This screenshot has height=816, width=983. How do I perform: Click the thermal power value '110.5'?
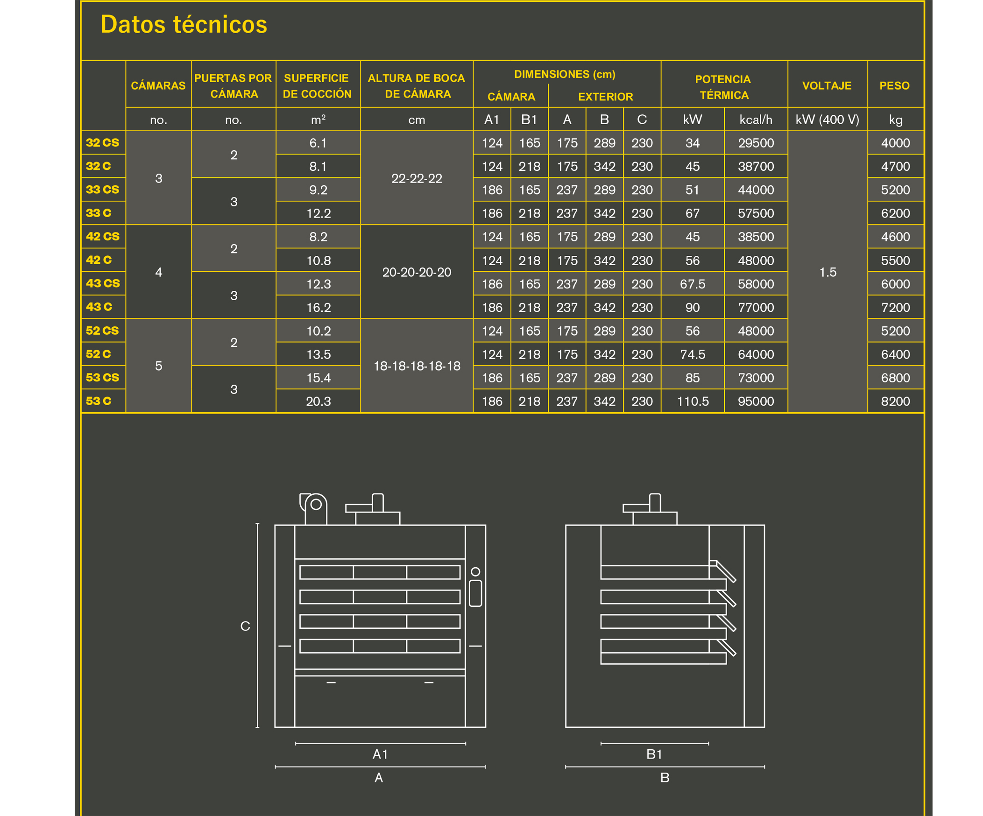[693, 401]
